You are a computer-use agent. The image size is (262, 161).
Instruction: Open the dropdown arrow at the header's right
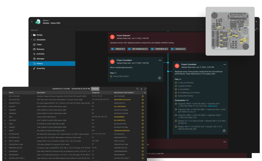tap(256, 22)
